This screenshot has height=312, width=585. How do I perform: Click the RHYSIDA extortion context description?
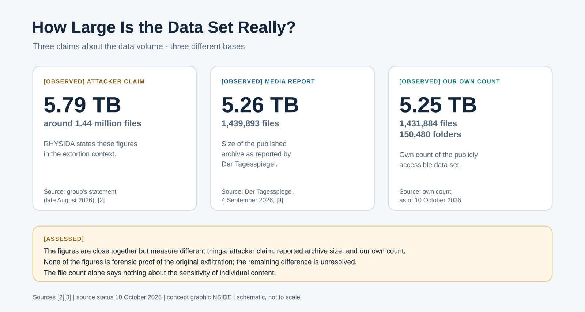coord(90,149)
